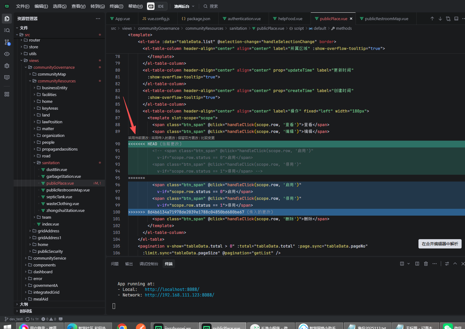Toggle bottom panel layout icon in editor toolbar
465x329 pixels.
[x=456, y=19]
